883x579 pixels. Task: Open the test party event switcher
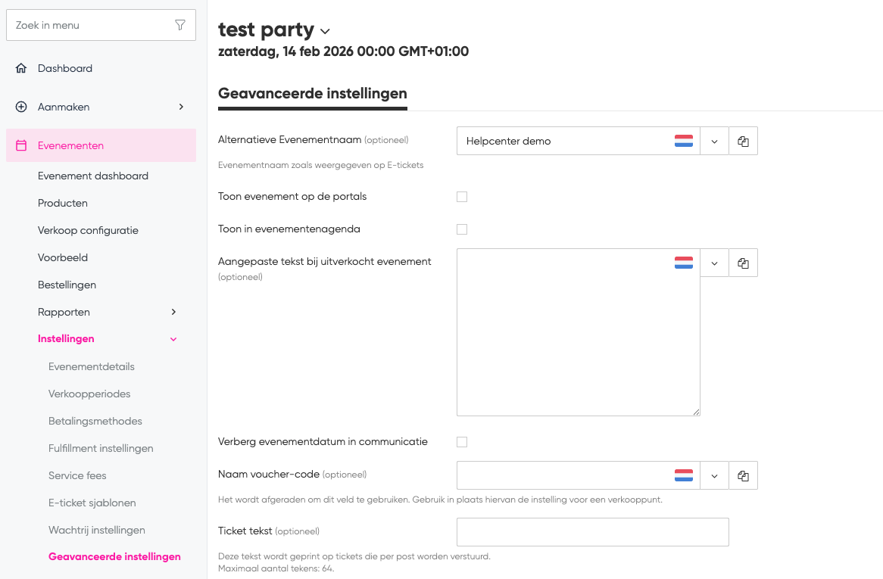(x=326, y=32)
